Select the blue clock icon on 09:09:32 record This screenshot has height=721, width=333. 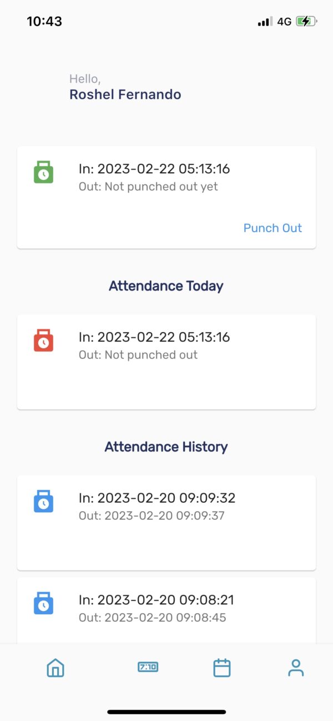pos(43,502)
